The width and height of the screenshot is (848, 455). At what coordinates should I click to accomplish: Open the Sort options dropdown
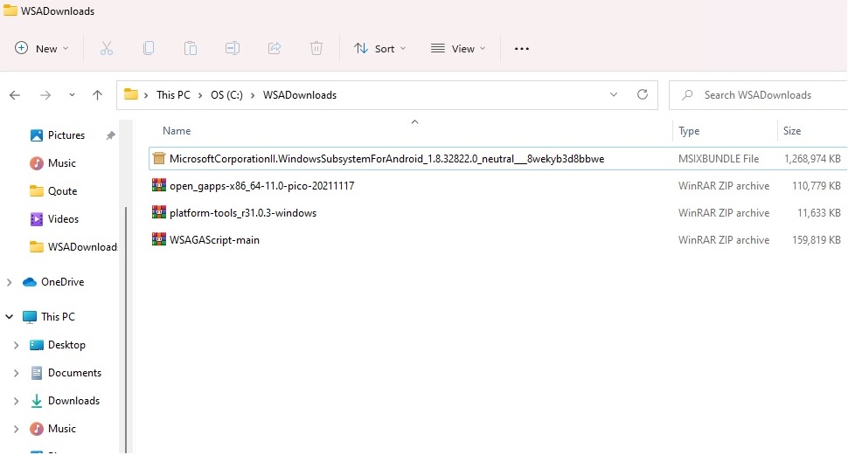(379, 49)
